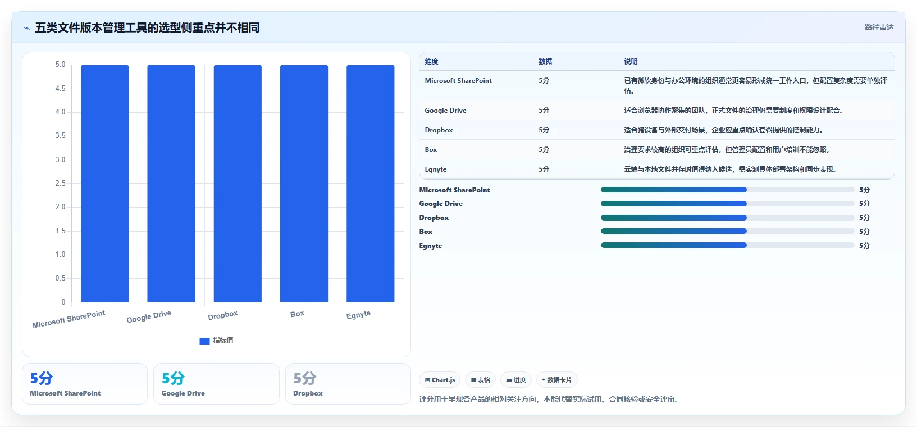Select the Chart.js chip
The width and height of the screenshot is (917, 427).
click(440, 380)
